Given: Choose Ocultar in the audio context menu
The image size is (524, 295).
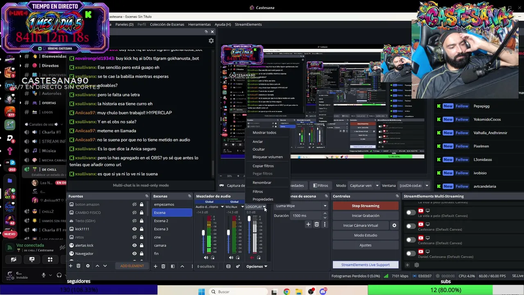Looking at the screenshot, I should tap(259, 149).
